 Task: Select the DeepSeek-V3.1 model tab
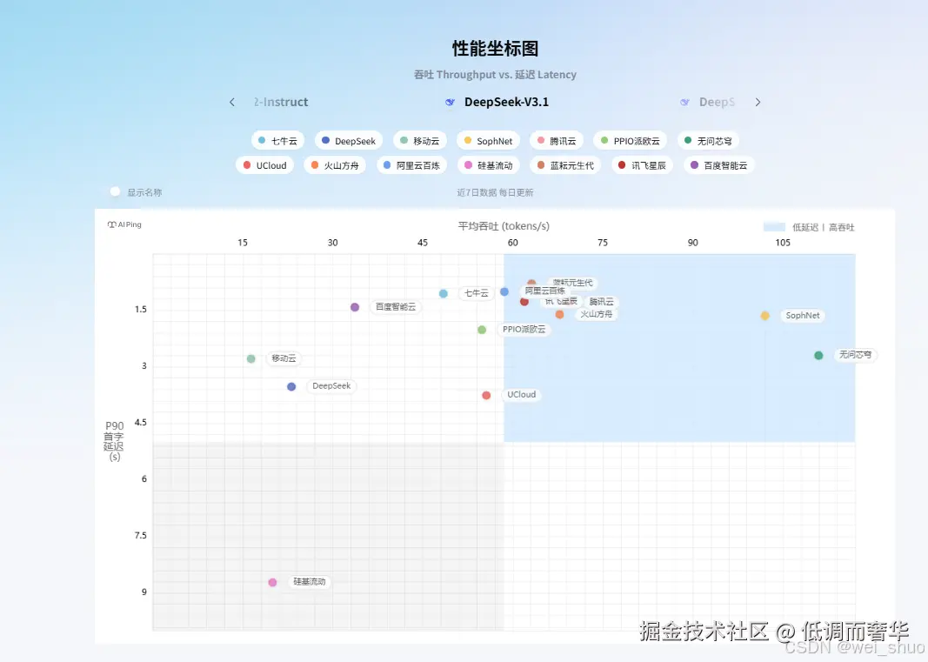pyautogui.click(x=507, y=102)
